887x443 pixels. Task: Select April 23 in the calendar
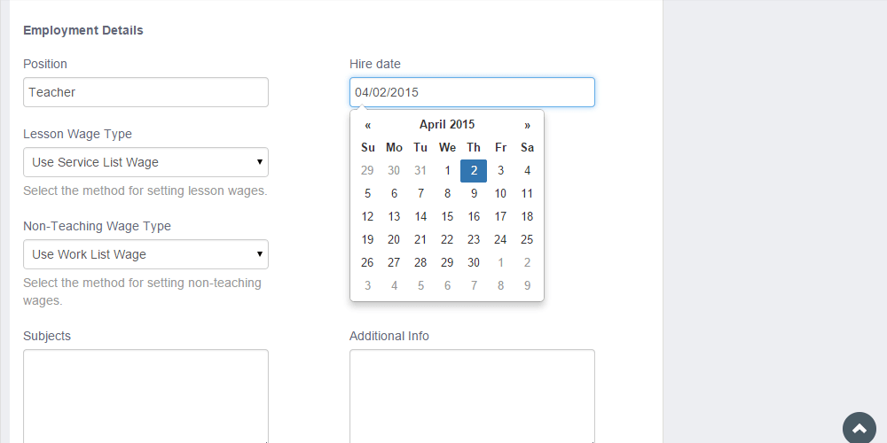474,240
